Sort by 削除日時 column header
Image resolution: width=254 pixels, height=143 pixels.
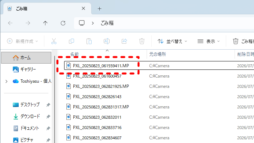click(246, 54)
